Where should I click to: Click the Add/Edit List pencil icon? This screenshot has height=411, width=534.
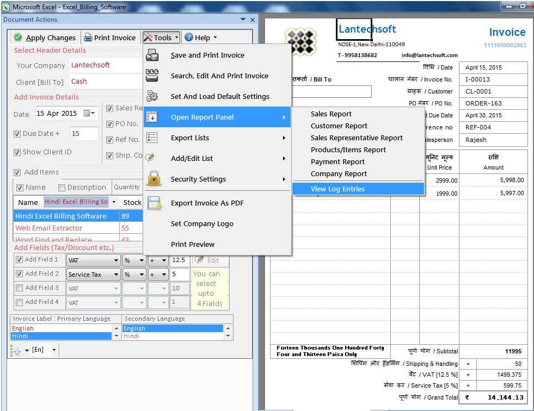(150, 158)
